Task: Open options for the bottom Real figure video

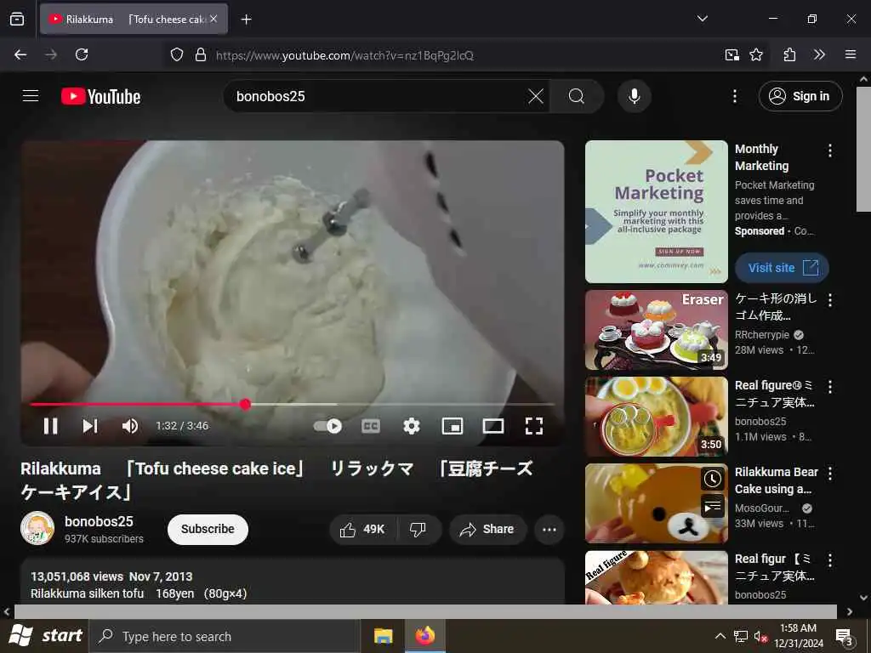Action: [830, 560]
